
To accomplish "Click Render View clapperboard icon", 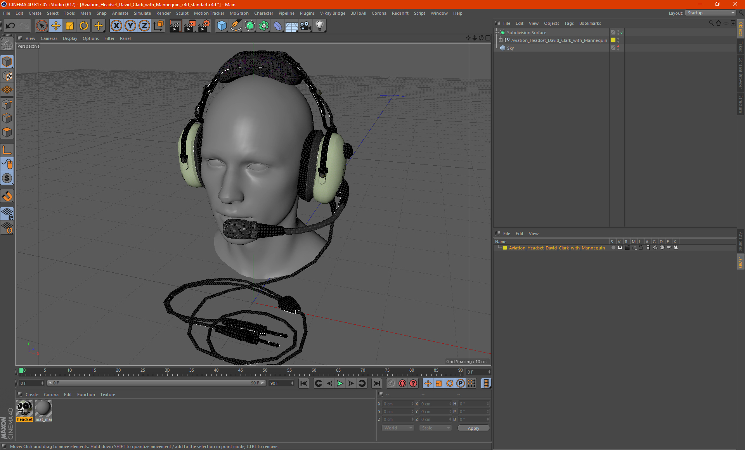I will (175, 26).
